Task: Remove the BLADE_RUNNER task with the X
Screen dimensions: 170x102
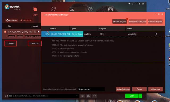Action: pyautogui.click(x=156, y=34)
